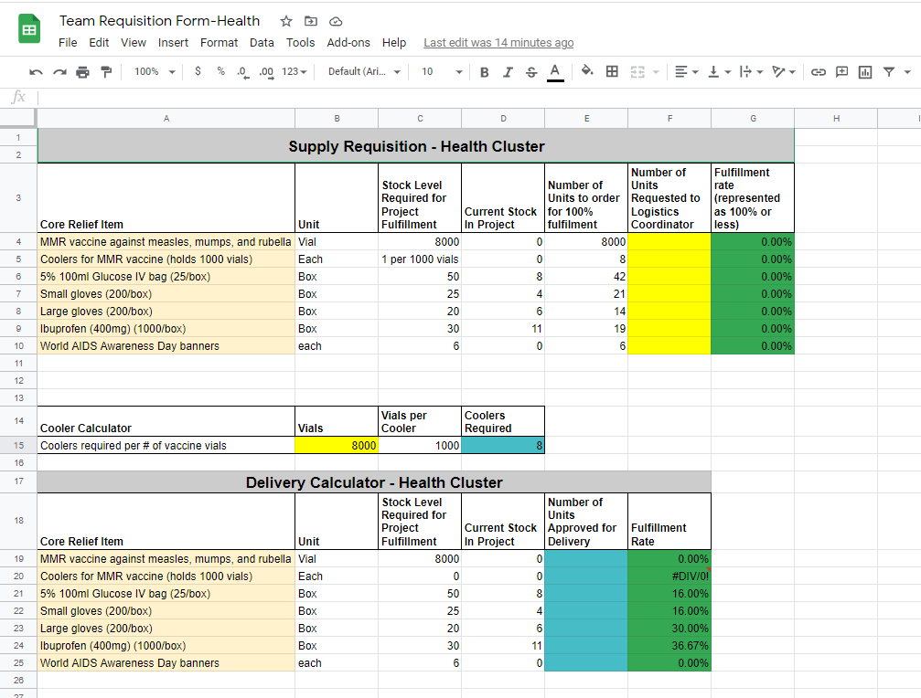
Task: Select the 36.67% fulfillment rate cell
Action: pyautogui.click(x=669, y=645)
